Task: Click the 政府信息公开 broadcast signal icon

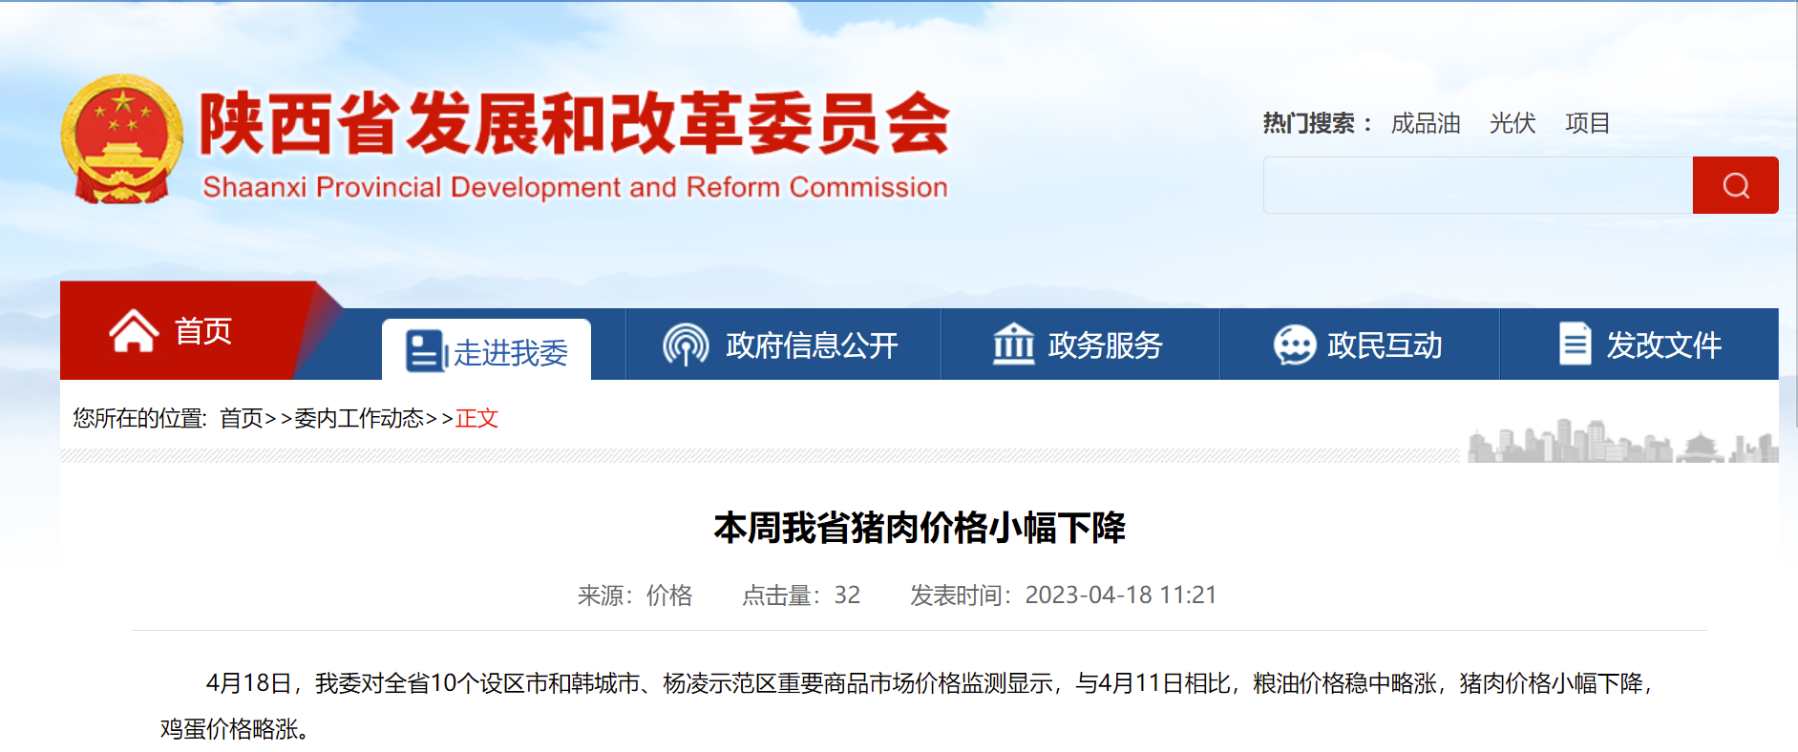Action: [686, 345]
